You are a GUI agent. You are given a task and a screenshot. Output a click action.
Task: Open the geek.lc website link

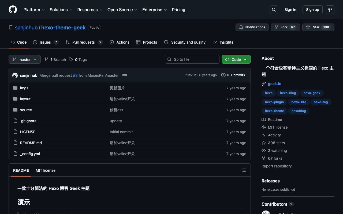[x=274, y=84]
